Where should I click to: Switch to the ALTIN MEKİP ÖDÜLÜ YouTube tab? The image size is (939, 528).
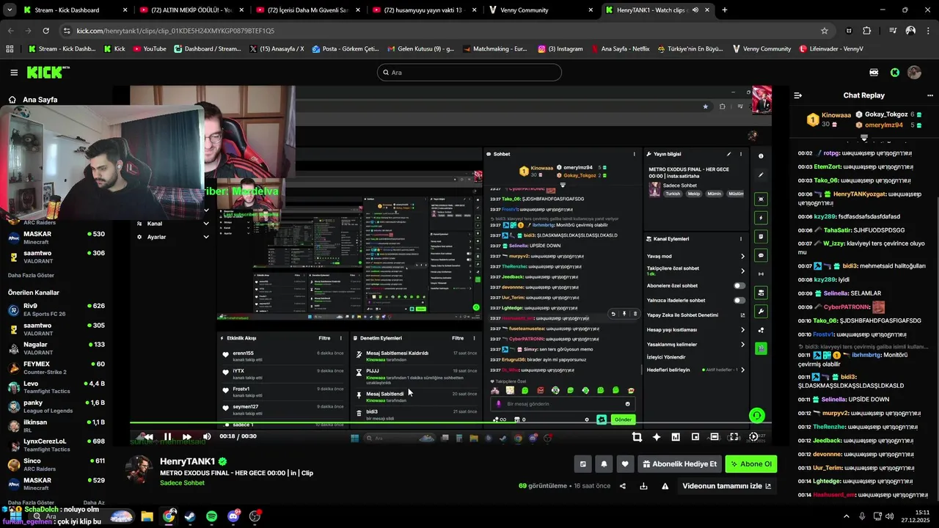(191, 10)
